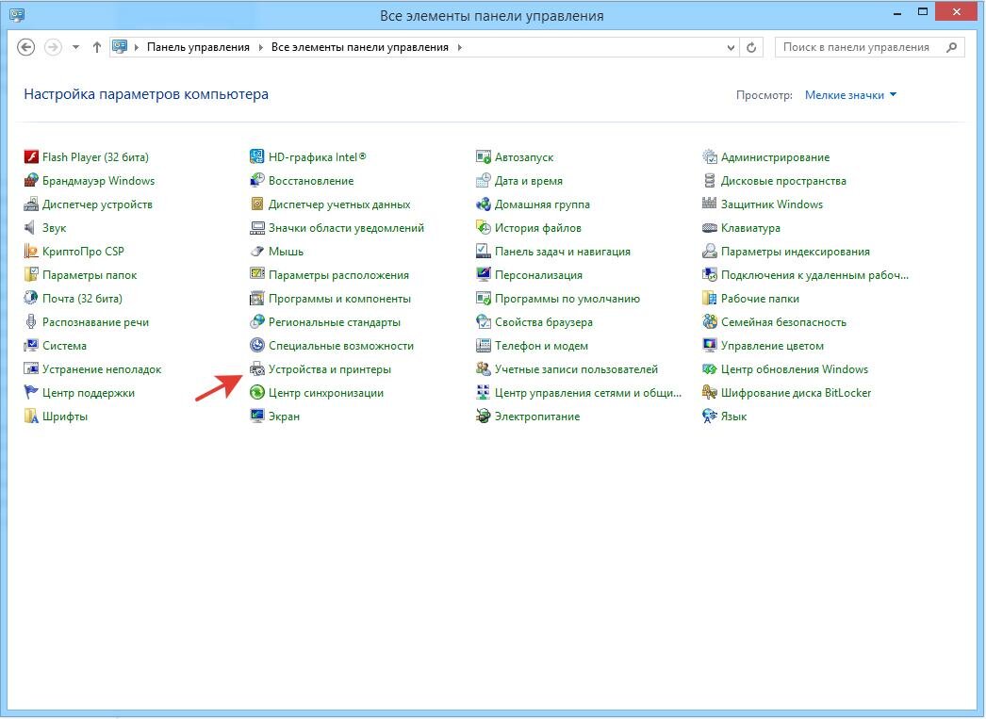Image resolution: width=986 pixels, height=719 pixels.
Task: Open Свойства браузера link
Action: click(543, 321)
